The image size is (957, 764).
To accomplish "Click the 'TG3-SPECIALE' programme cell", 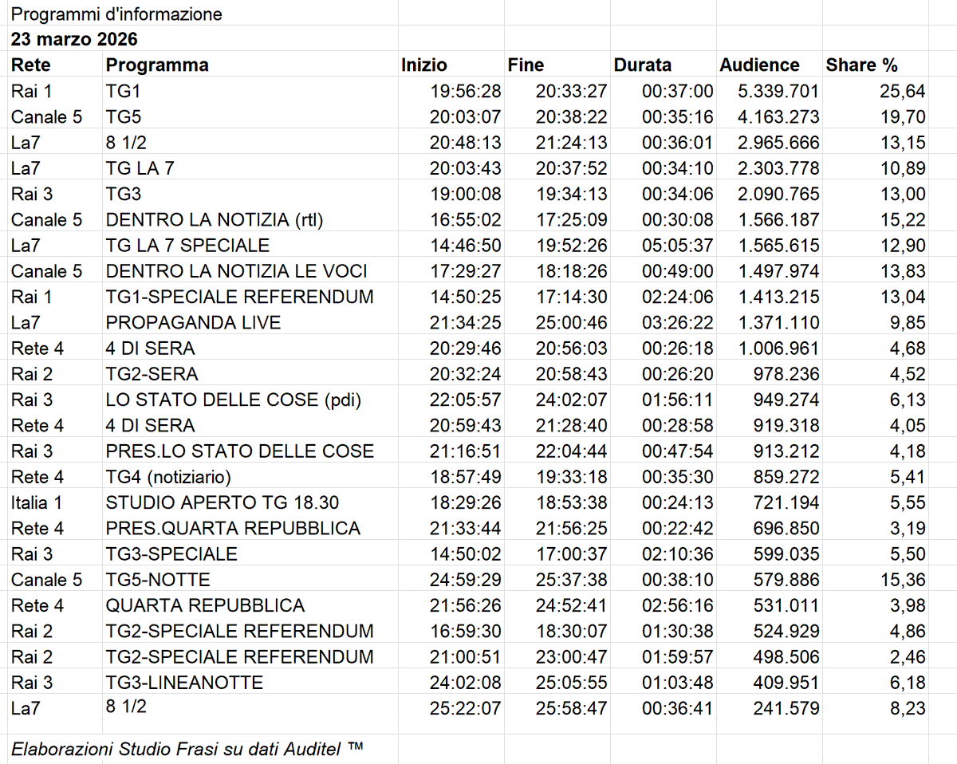I will pos(171,553).
